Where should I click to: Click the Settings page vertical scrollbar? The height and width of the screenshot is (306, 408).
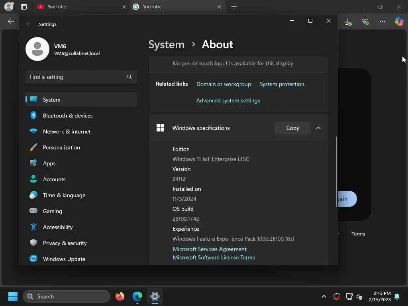click(336, 171)
